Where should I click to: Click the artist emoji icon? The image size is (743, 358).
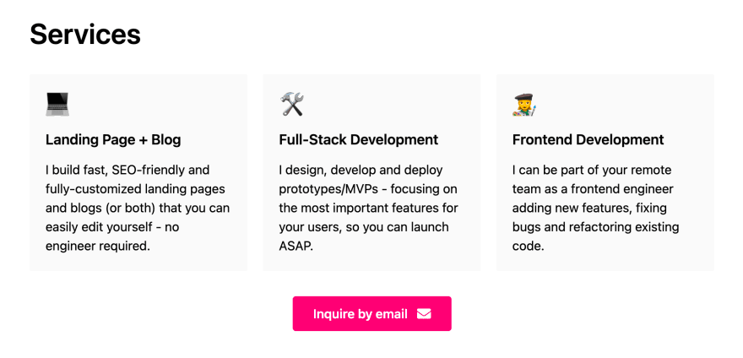pos(524,104)
